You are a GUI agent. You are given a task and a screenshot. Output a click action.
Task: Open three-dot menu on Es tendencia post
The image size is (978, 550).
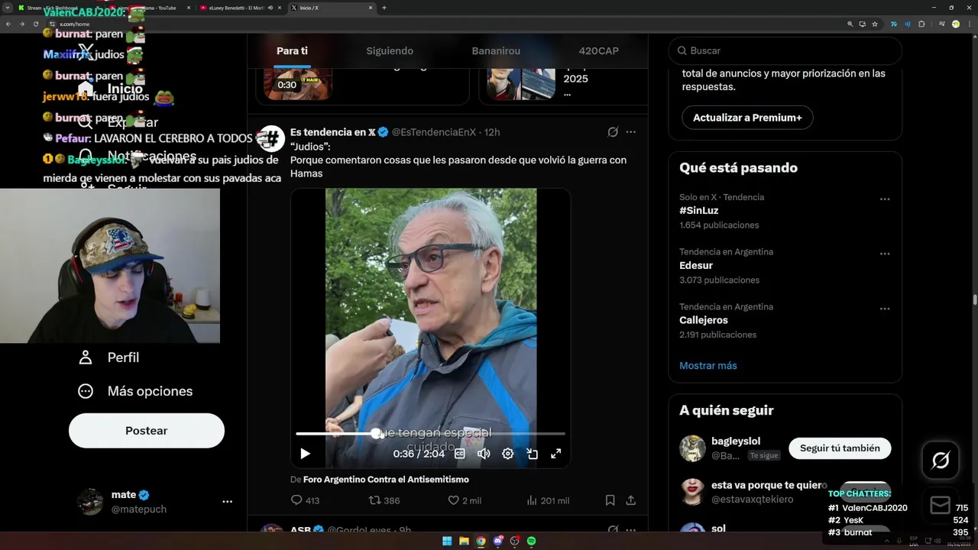[x=631, y=132]
